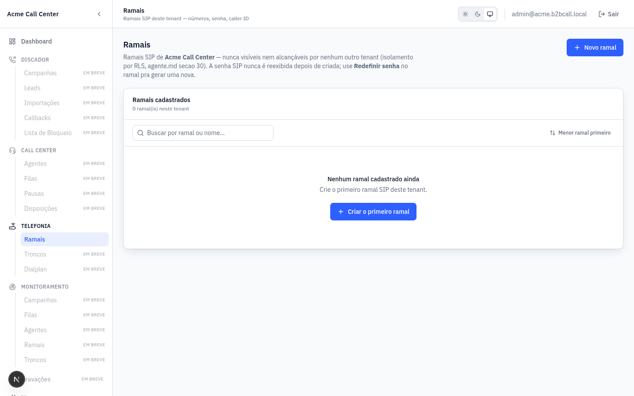Image resolution: width=634 pixels, height=396 pixels.
Task: Open the Menor ramal primeiro sort dropdown
Action: pyautogui.click(x=580, y=133)
